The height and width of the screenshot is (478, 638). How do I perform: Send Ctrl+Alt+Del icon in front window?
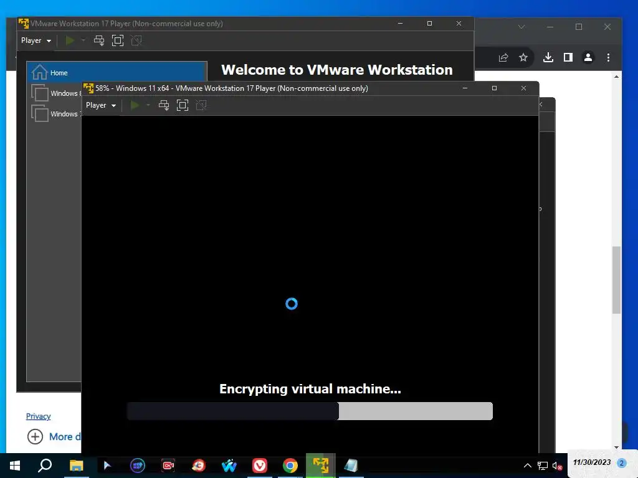click(164, 105)
